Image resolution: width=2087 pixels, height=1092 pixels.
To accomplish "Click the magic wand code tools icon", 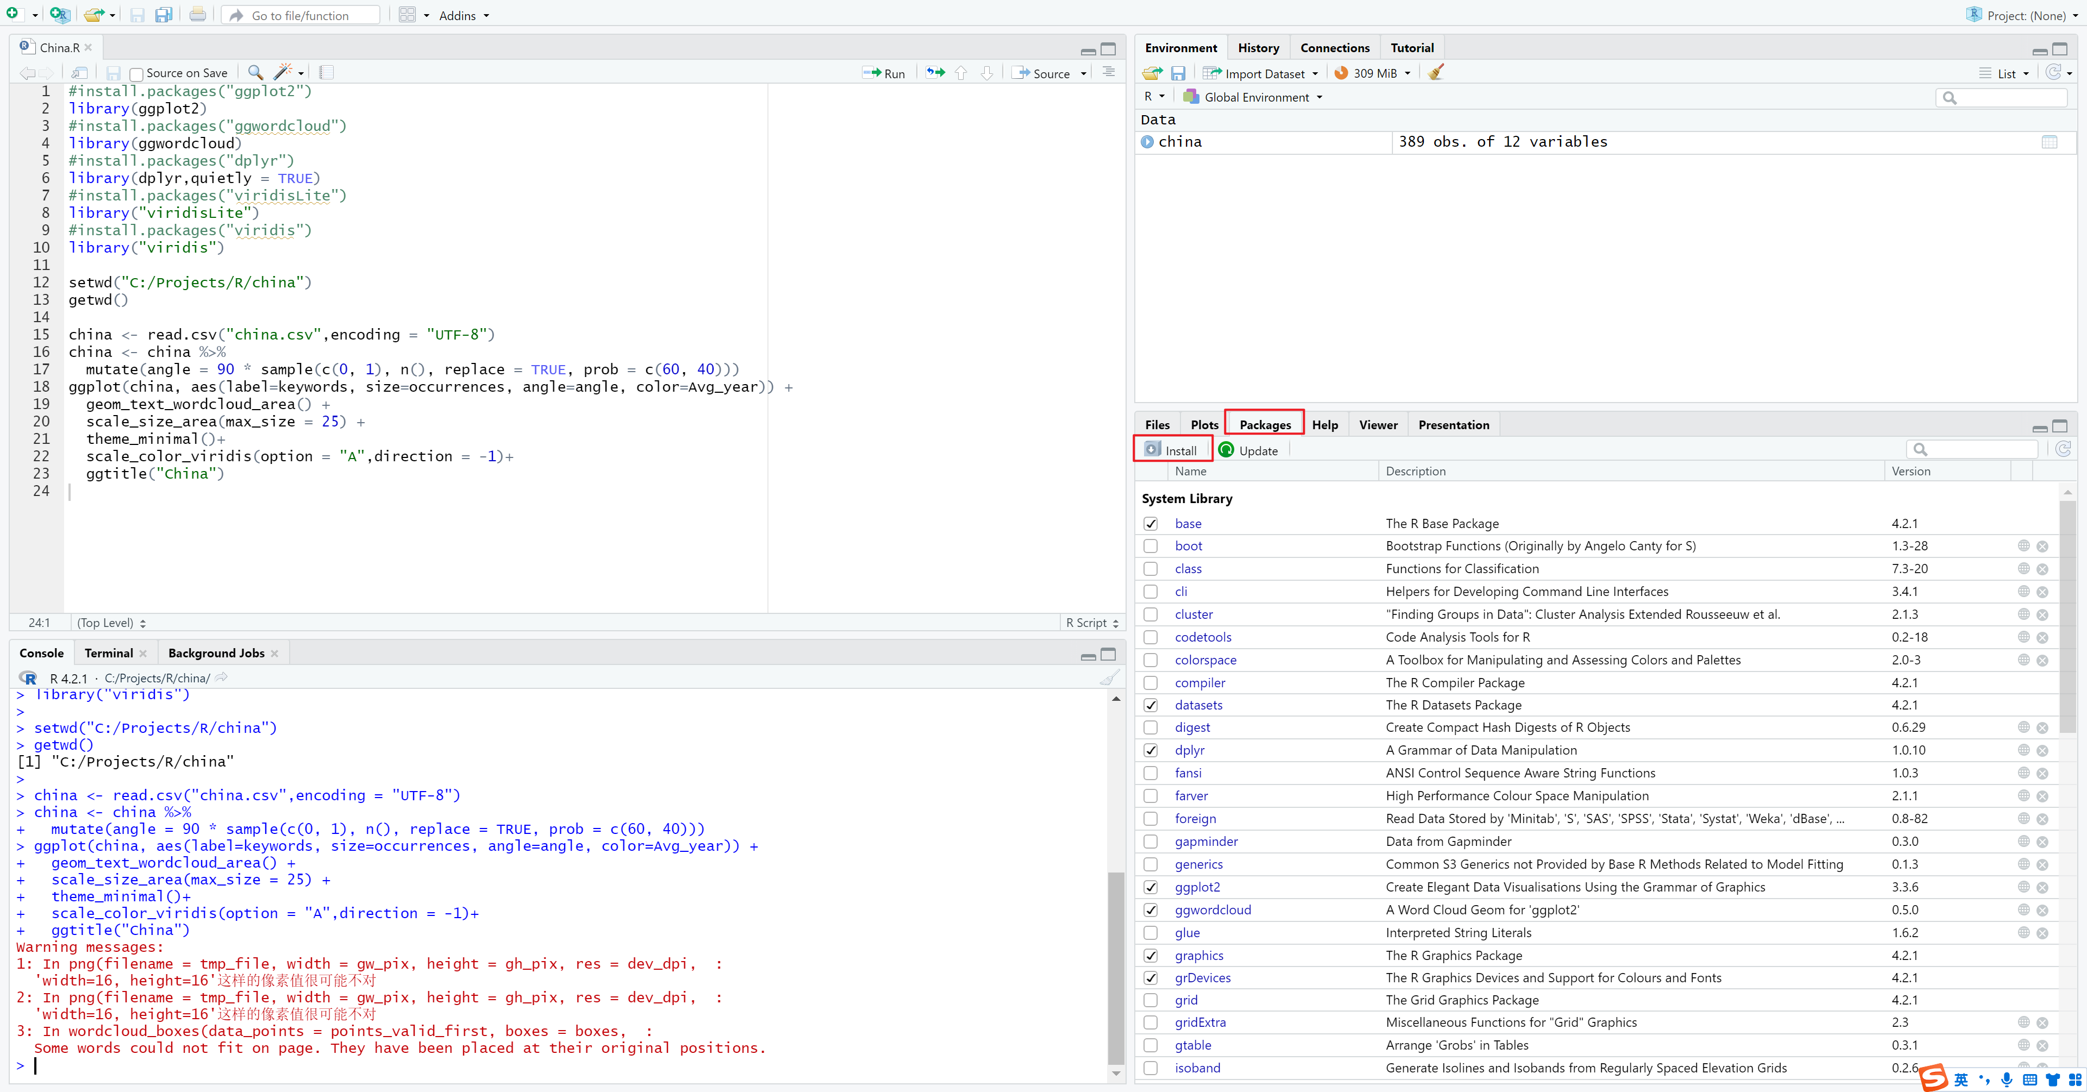I will point(283,72).
